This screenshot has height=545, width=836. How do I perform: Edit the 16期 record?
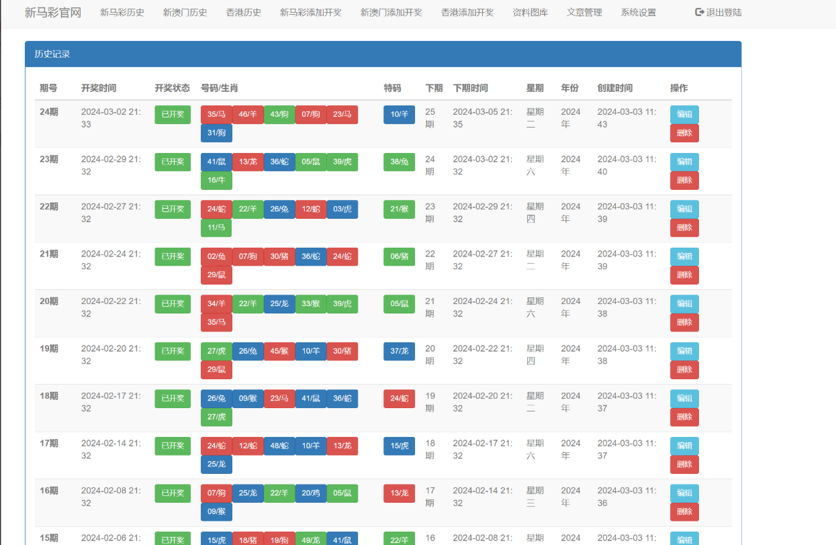point(684,493)
